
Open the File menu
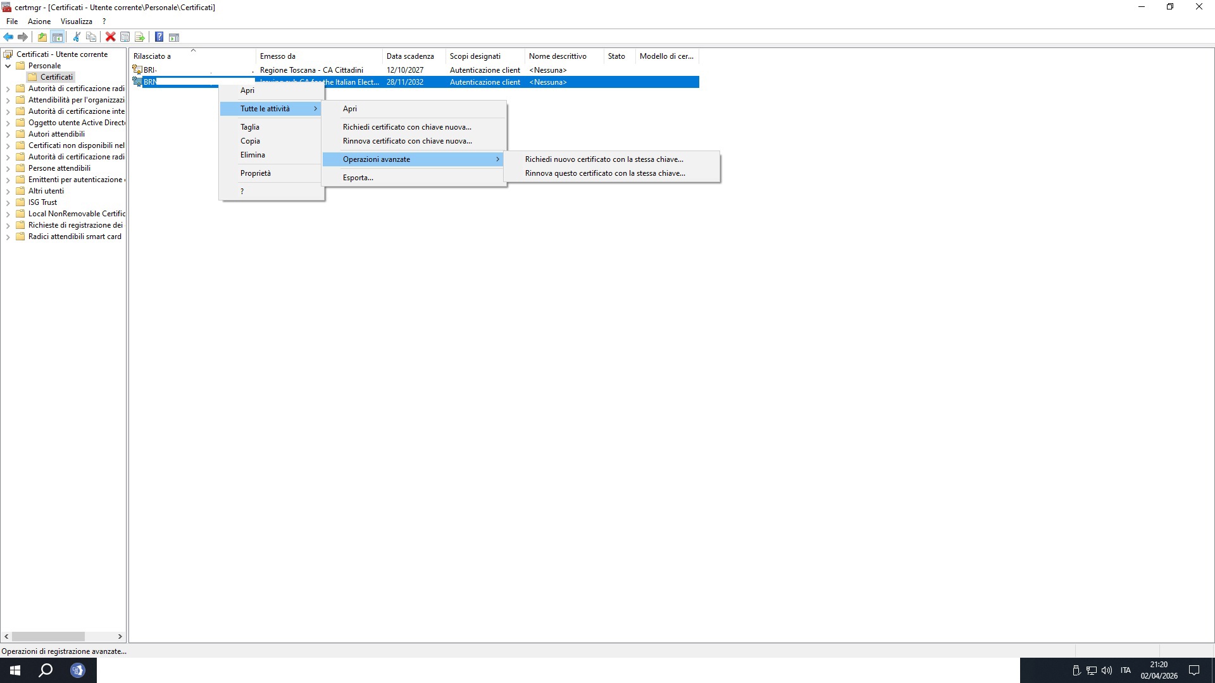(x=12, y=22)
